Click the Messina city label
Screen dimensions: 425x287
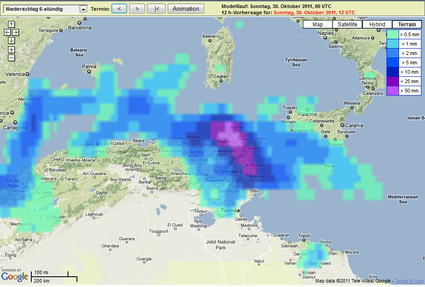[x=352, y=103]
